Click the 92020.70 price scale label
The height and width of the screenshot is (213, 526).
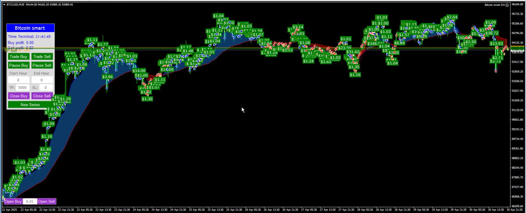(x=517, y=91)
